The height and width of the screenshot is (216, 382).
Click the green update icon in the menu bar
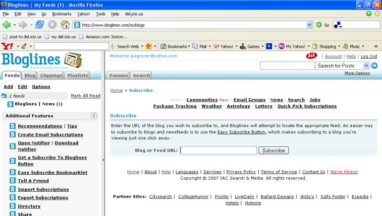(369, 14)
